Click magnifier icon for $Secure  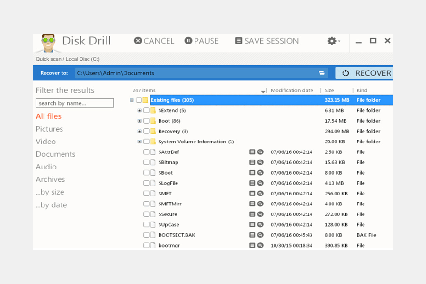[260, 214]
